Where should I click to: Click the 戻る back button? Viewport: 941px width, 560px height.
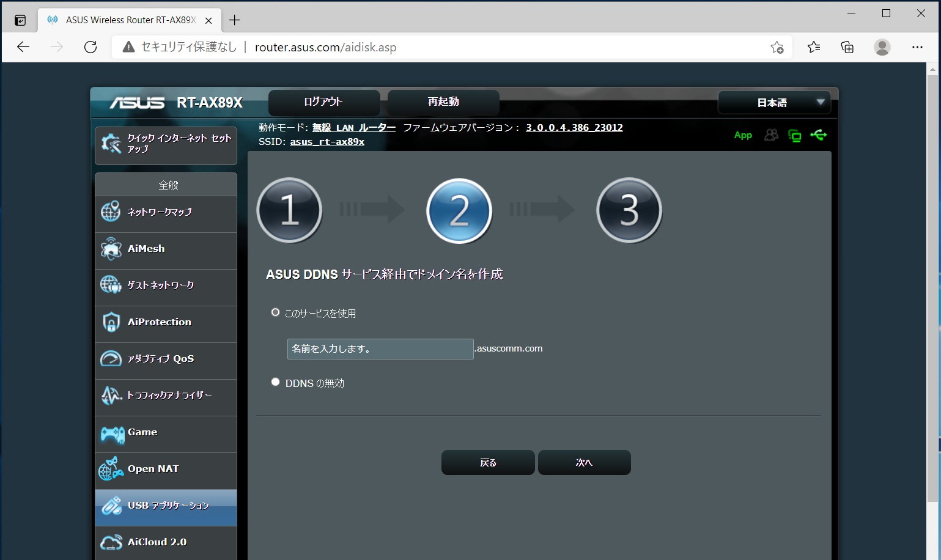pos(488,462)
